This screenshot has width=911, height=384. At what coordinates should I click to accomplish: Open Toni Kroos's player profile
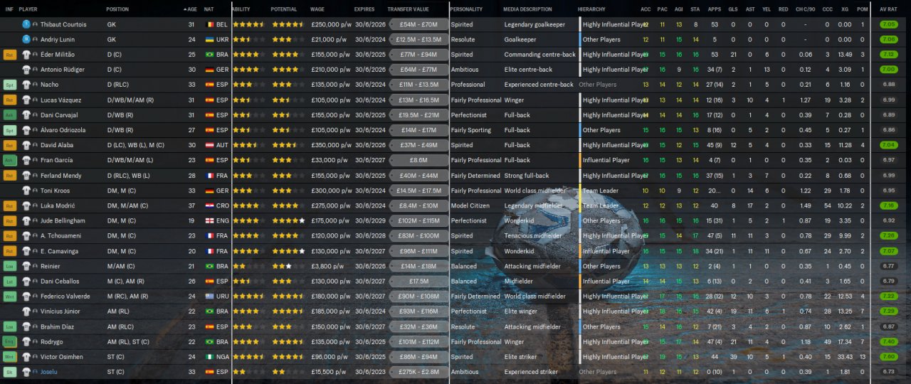point(56,191)
